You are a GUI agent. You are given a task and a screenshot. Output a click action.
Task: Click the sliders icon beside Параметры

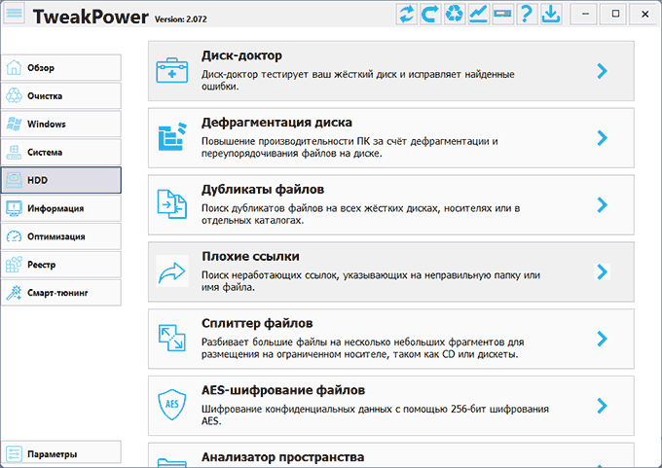(14, 454)
